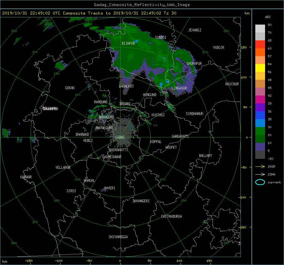
Task: Click the SINDGI city label
Action: click(161, 37)
